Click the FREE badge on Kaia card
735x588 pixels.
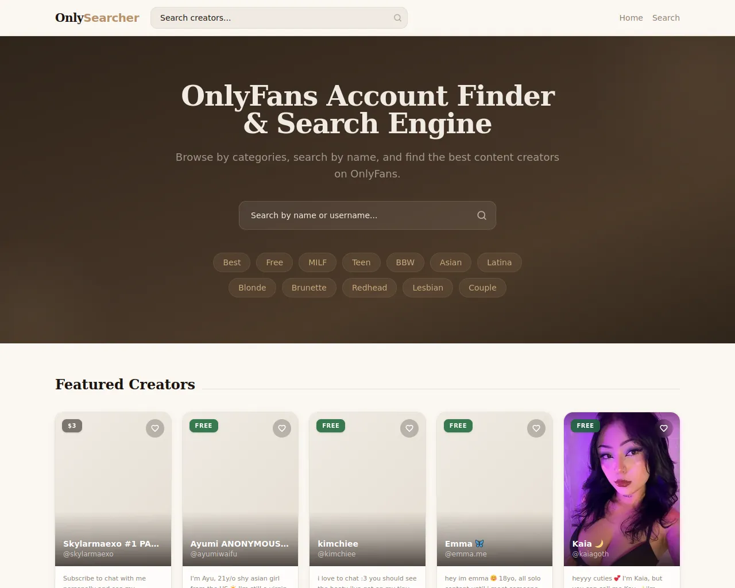[585, 425]
